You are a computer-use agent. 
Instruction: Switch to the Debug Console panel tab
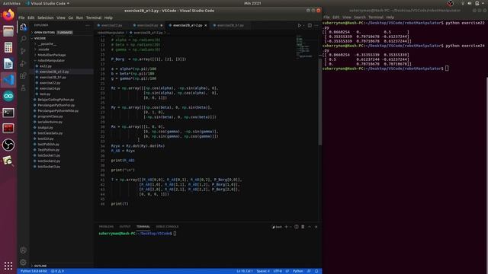[167, 227]
